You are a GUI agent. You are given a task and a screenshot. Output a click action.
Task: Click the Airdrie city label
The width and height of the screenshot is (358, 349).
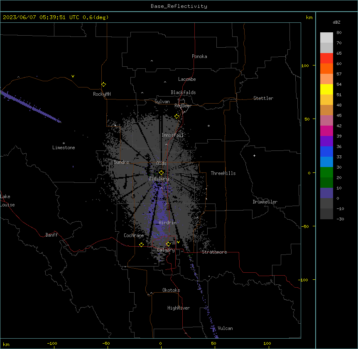click(168, 223)
